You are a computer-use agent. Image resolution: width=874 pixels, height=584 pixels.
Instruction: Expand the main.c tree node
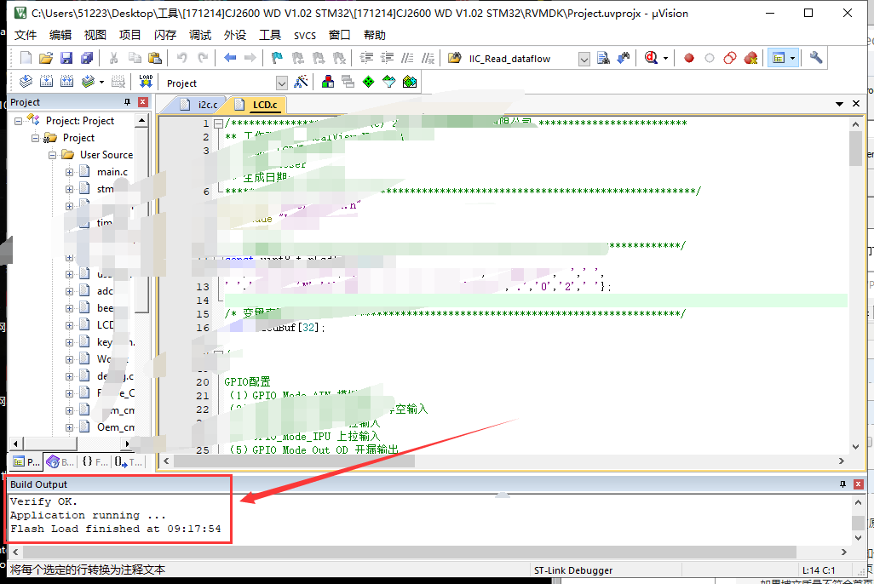coord(69,172)
